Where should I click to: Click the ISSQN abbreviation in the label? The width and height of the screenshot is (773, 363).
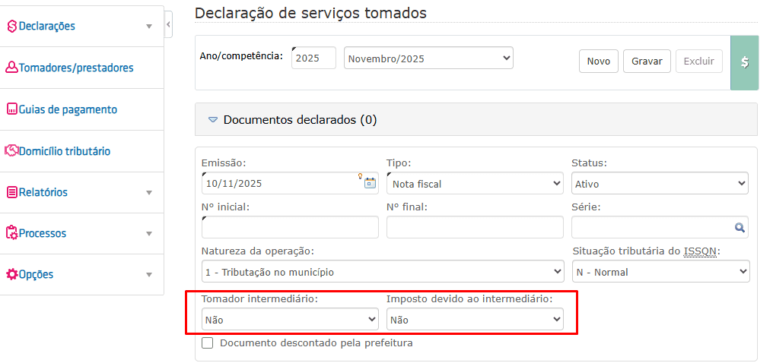click(x=700, y=251)
